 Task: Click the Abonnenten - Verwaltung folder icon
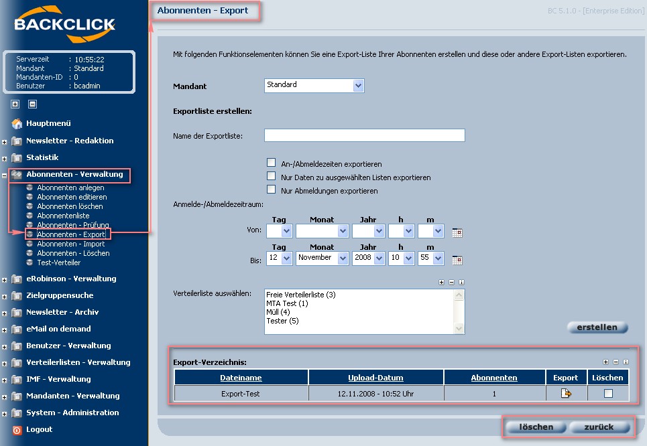[x=17, y=174]
